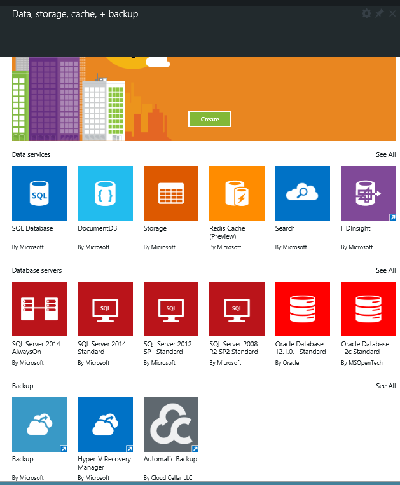Open the DocumentDB tile

point(105,193)
